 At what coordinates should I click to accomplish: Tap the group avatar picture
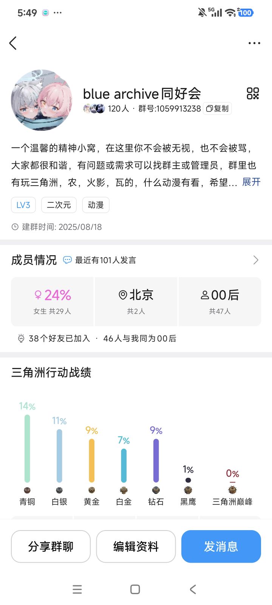[x=42, y=100]
